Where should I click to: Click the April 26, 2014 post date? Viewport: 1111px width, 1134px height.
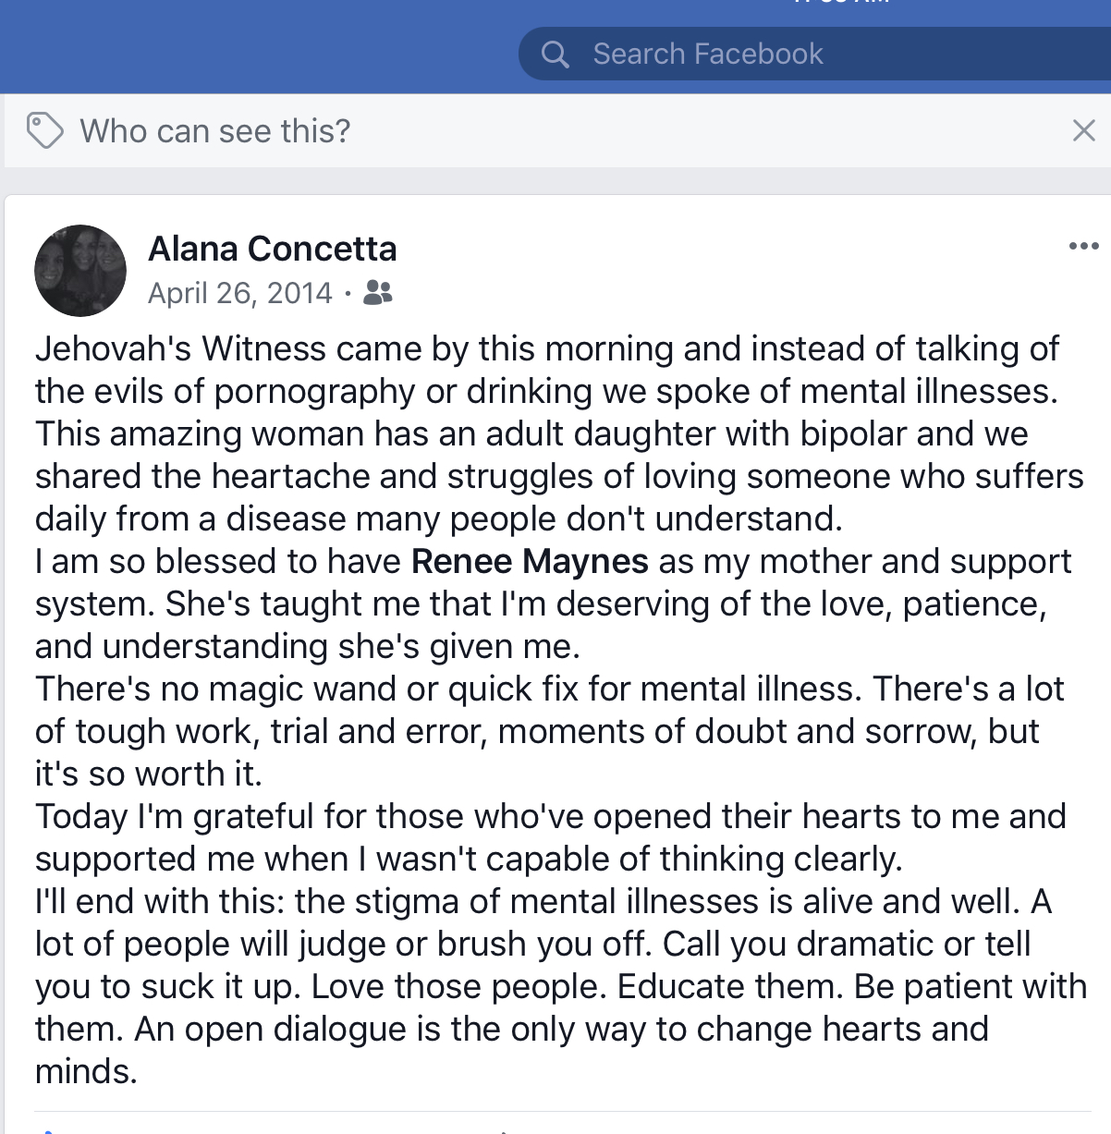point(239,293)
